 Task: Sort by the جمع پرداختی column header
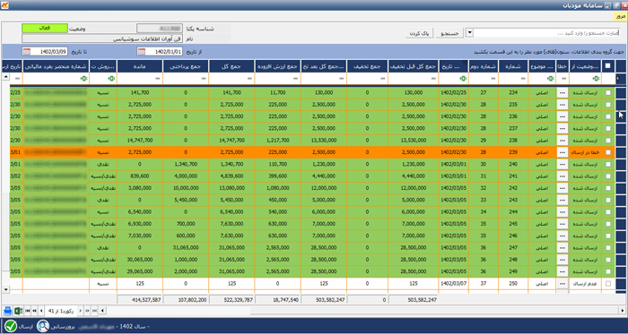click(x=186, y=66)
